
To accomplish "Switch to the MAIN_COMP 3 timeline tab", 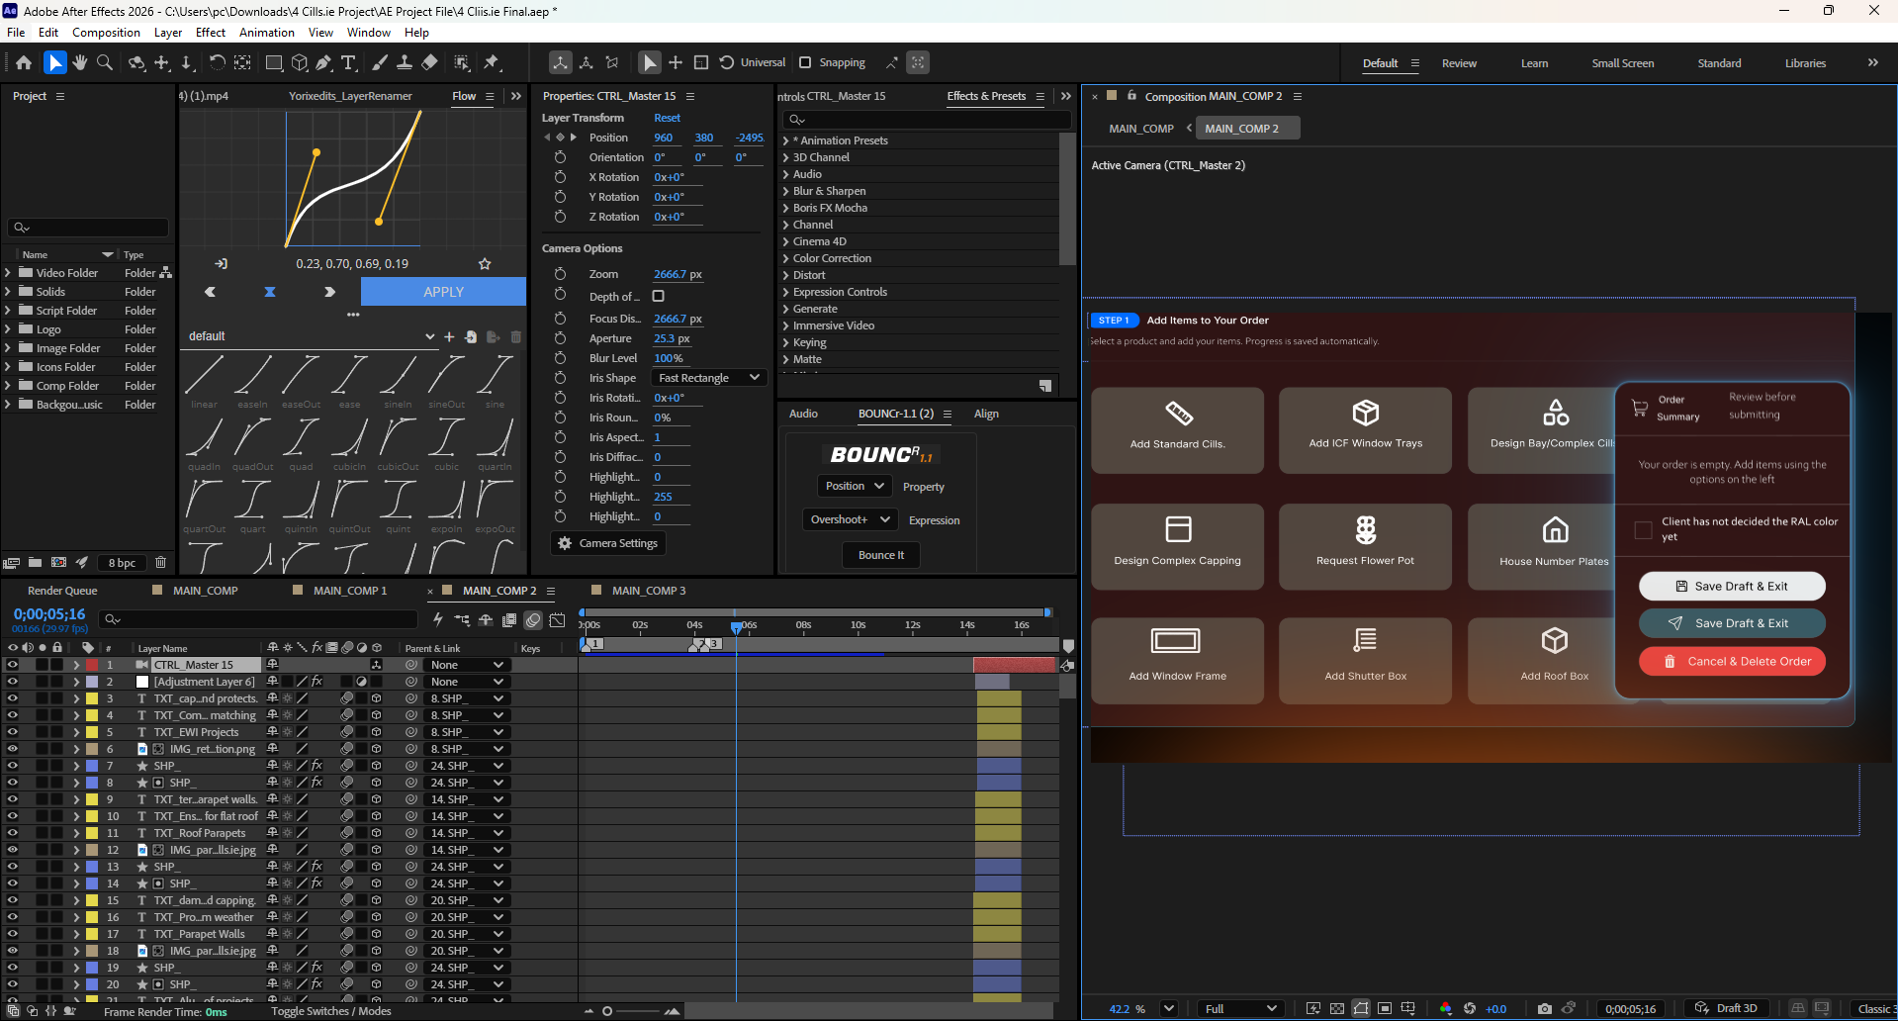I will tap(649, 591).
